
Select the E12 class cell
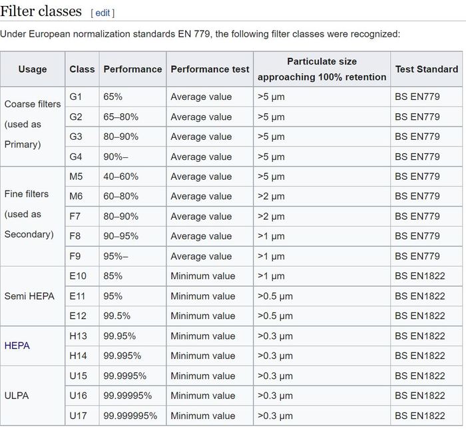pyautogui.click(x=78, y=316)
